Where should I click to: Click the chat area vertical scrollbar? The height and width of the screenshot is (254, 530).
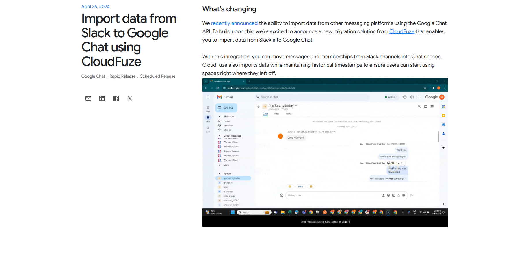pyautogui.click(x=438, y=137)
